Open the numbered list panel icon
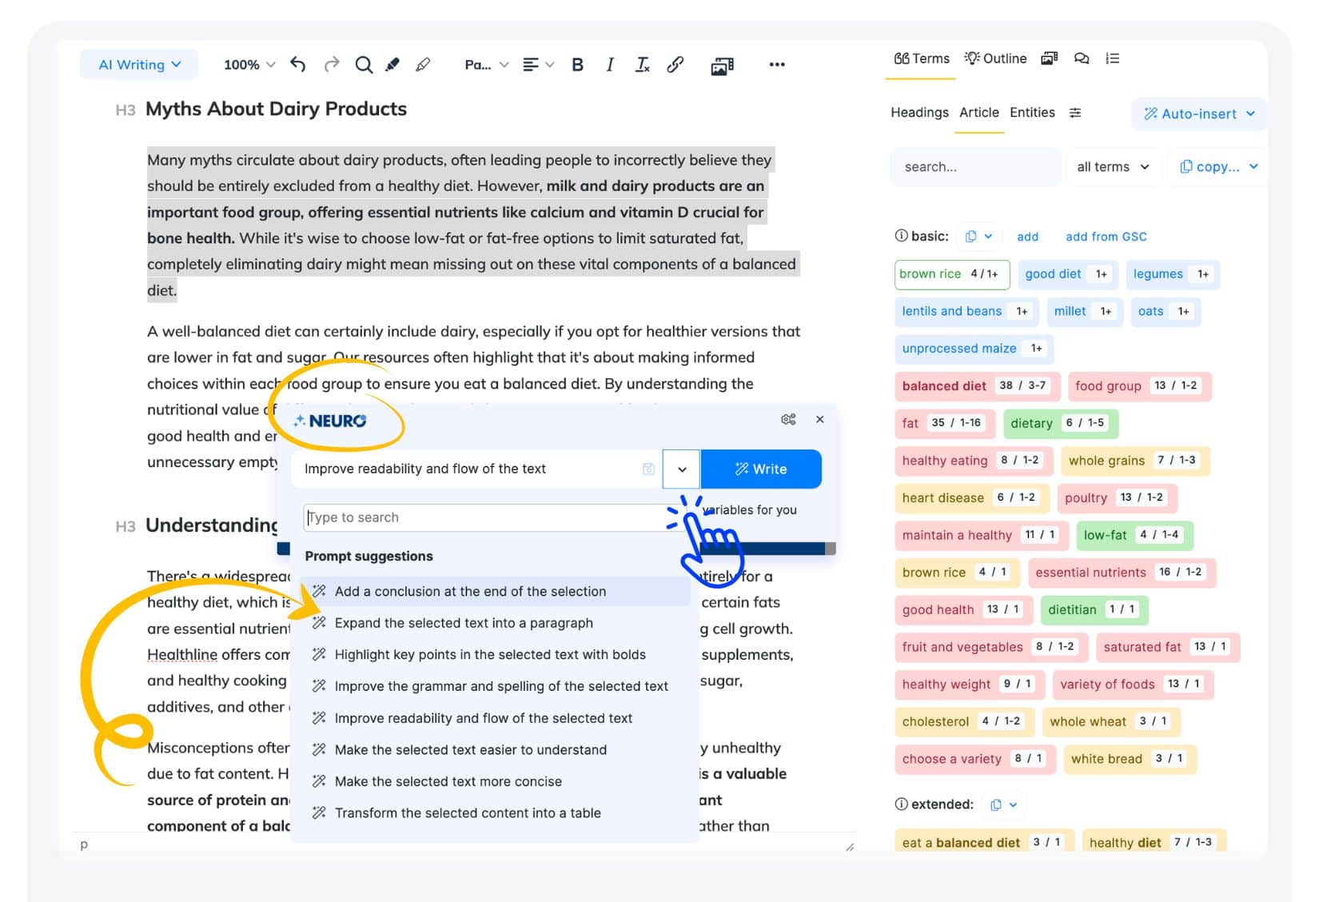This screenshot has height=902, width=1319. pyautogui.click(x=1112, y=58)
